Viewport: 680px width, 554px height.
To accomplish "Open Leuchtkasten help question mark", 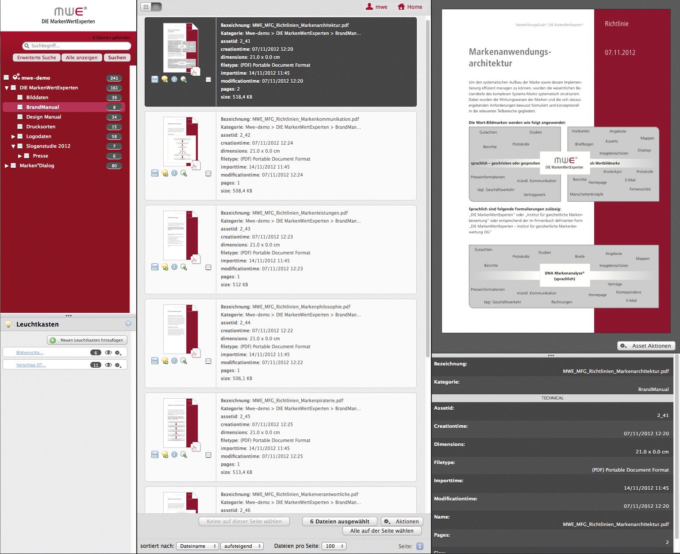I will click(x=128, y=323).
